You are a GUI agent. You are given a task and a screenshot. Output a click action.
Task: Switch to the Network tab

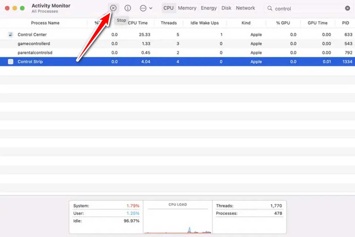tap(246, 8)
